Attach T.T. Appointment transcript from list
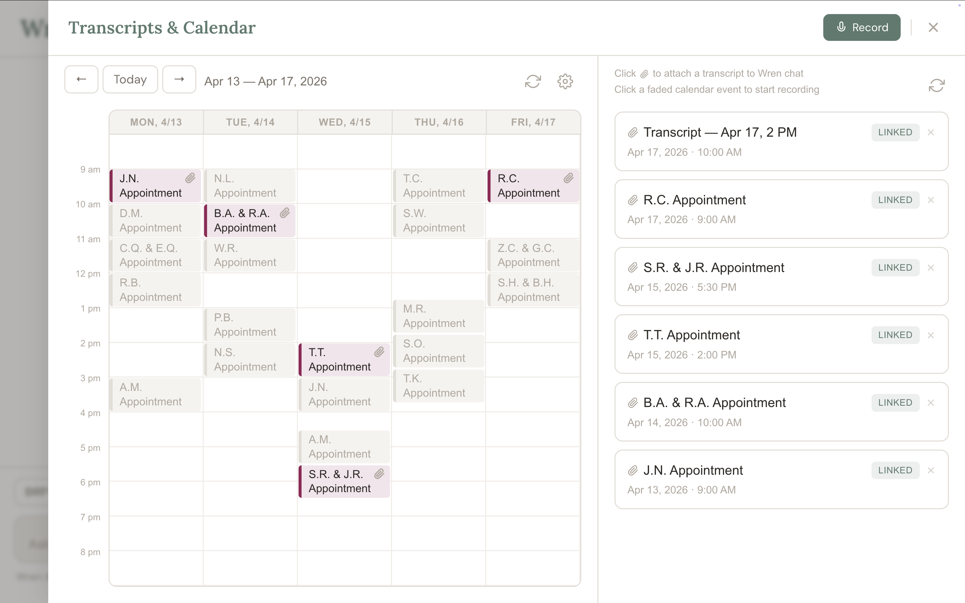Image resolution: width=965 pixels, height=603 pixels. [x=633, y=335]
